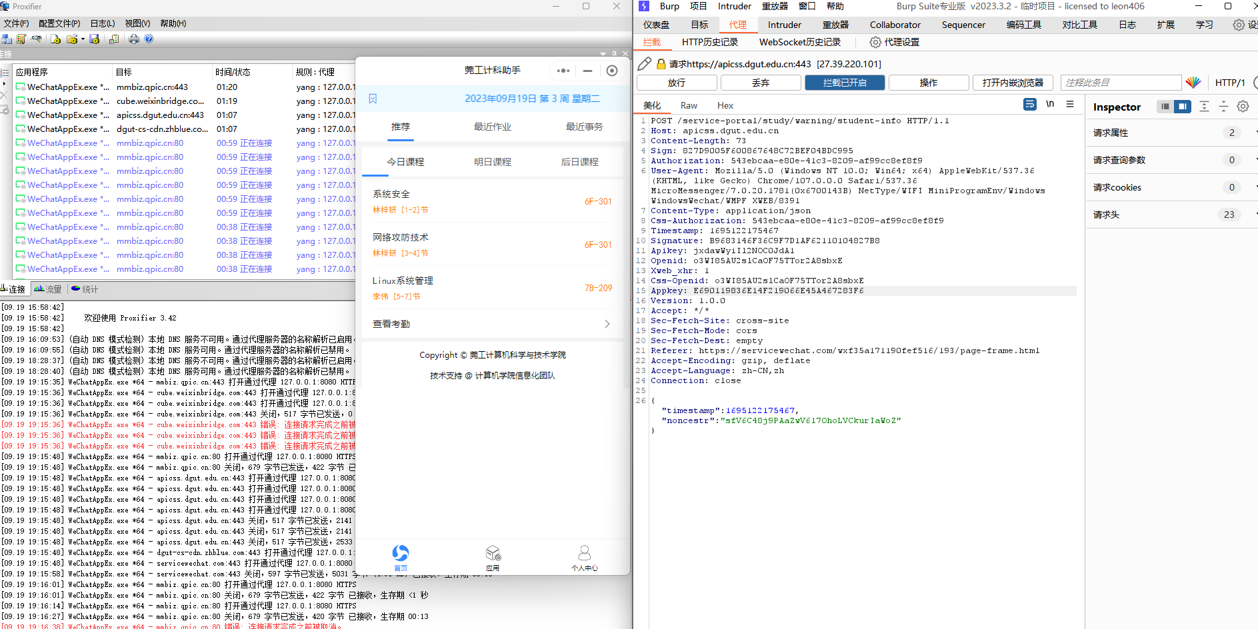Switch Inspector to left-docked layout
Image resolution: width=1258 pixels, height=629 pixels.
(x=1165, y=107)
